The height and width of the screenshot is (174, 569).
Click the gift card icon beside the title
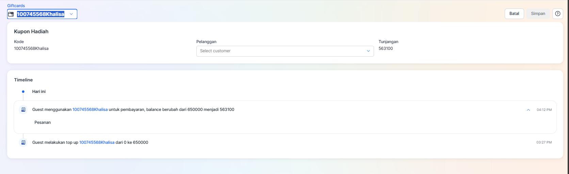click(x=11, y=14)
